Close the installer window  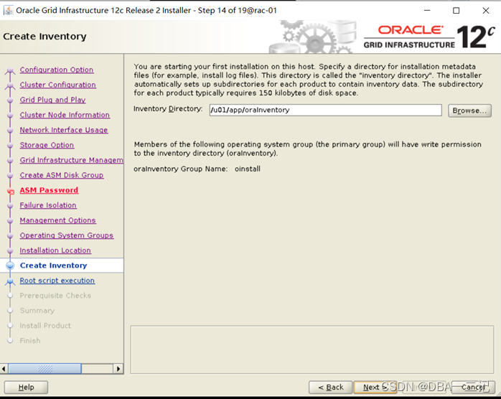[486, 11]
